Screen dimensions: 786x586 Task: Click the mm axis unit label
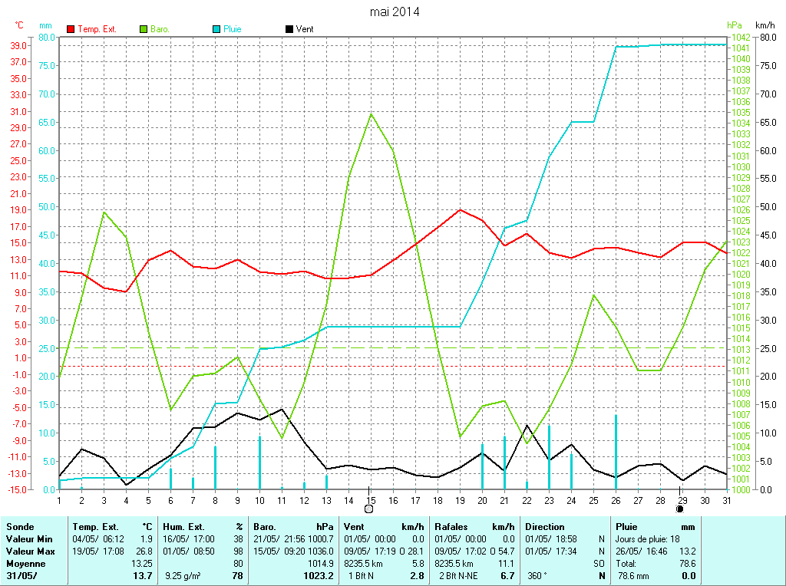pyautogui.click(x=45, y=25)
